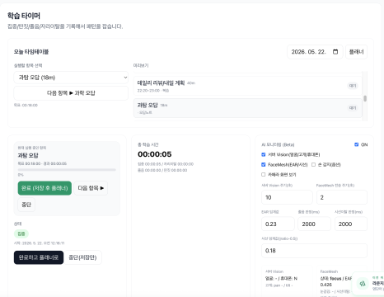Toggle the 서버 Vision checkbox
This screenshot has height=297, width=384.
coord(264,154)
